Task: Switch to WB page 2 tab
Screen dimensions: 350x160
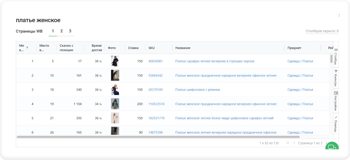Action: tap(61, 31)
